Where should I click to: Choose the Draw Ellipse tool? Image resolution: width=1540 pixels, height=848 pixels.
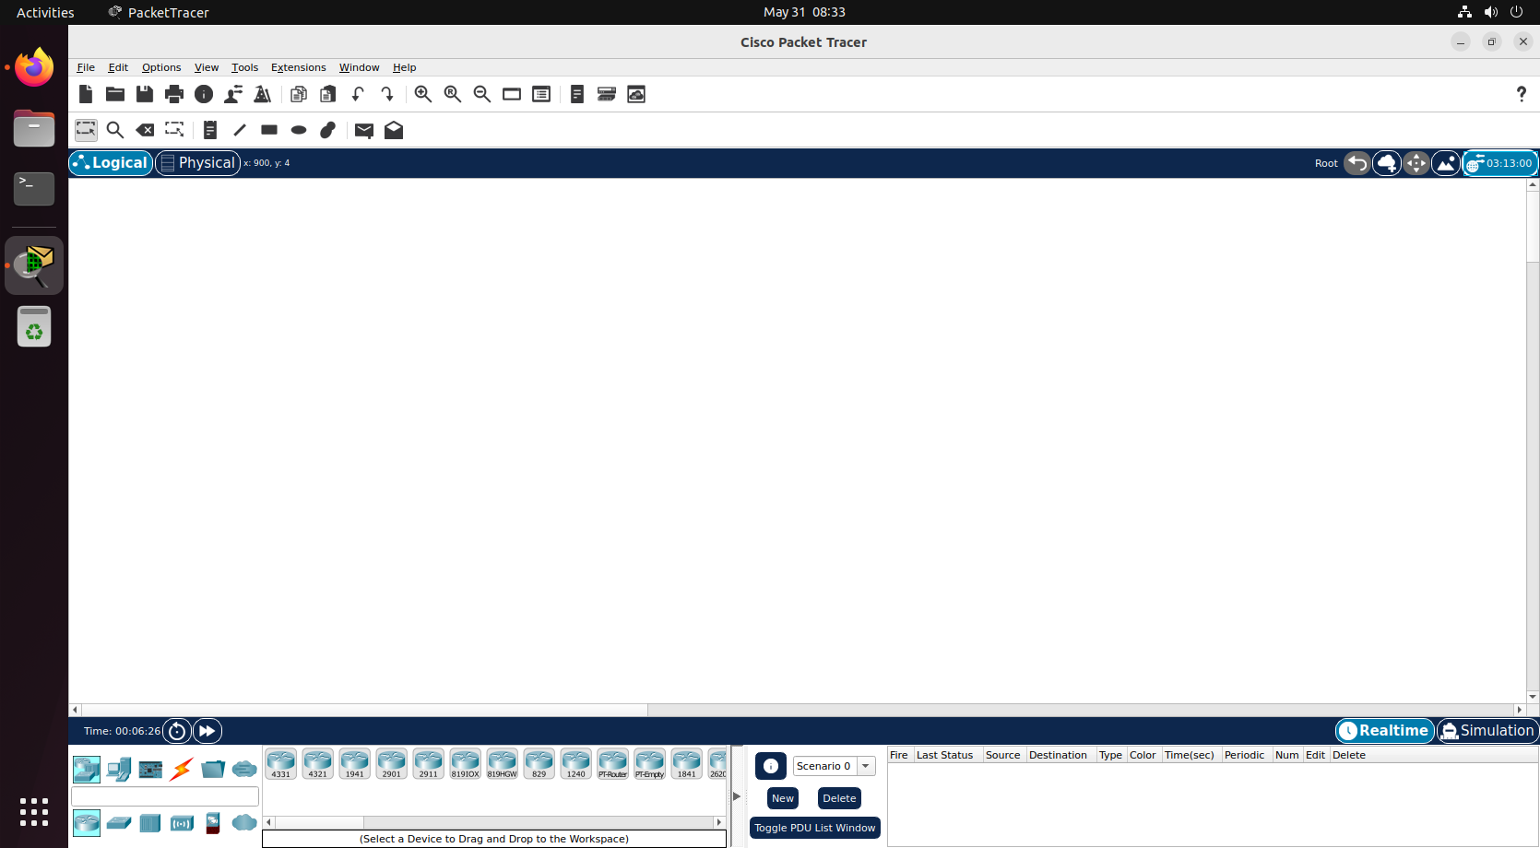point(299,130)
